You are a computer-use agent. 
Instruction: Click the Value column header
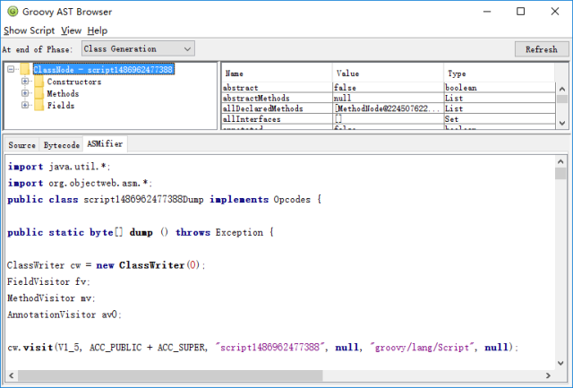pyautogui.click(x=388, y=73)
